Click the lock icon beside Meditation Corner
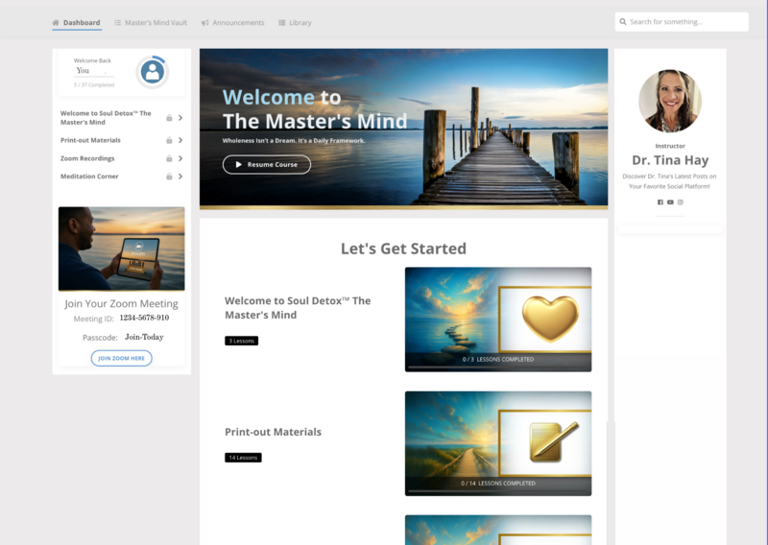 (x=169, y=177)
